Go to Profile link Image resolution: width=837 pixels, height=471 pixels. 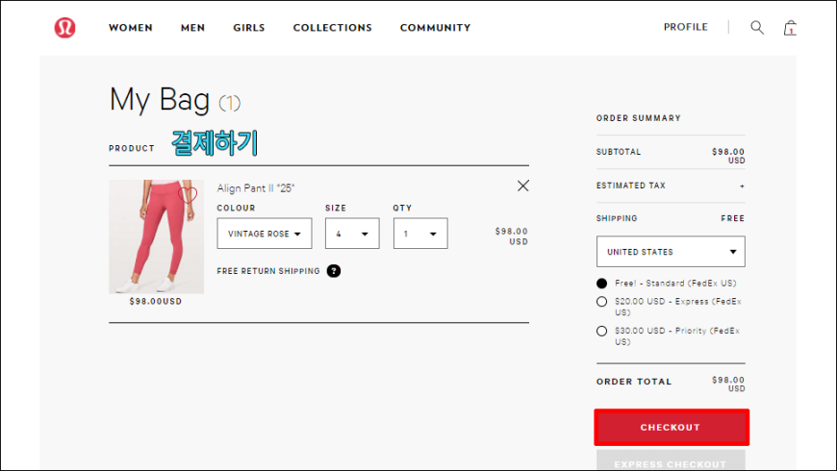[x=685, y=27]
